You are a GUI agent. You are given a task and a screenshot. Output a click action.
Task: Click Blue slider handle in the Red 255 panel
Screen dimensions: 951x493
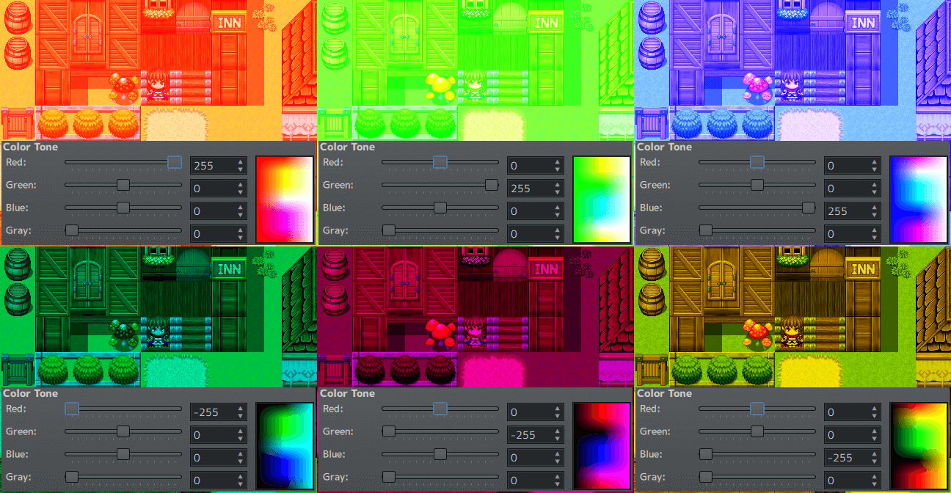[123, 208]
